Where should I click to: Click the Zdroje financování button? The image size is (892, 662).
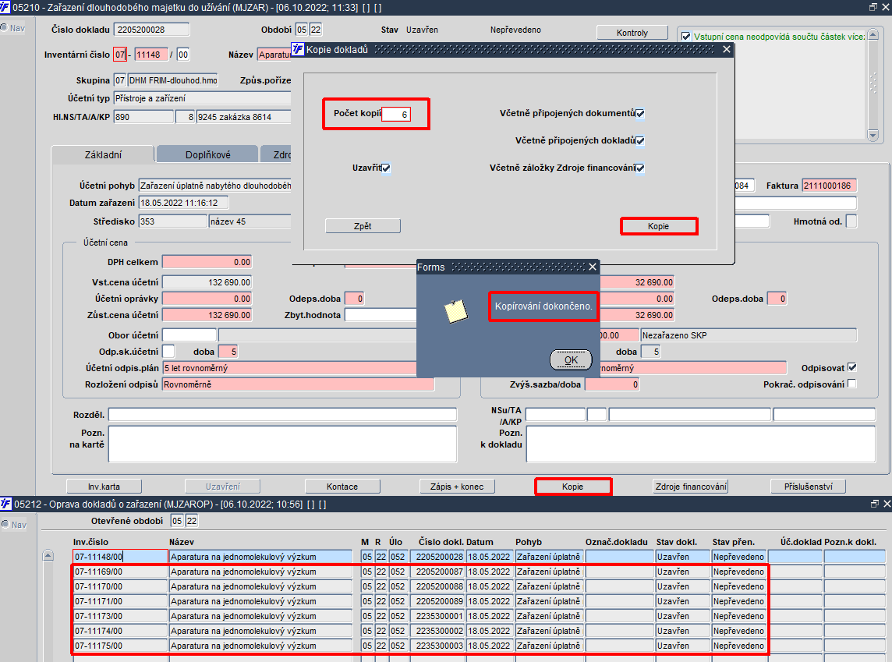691,487
